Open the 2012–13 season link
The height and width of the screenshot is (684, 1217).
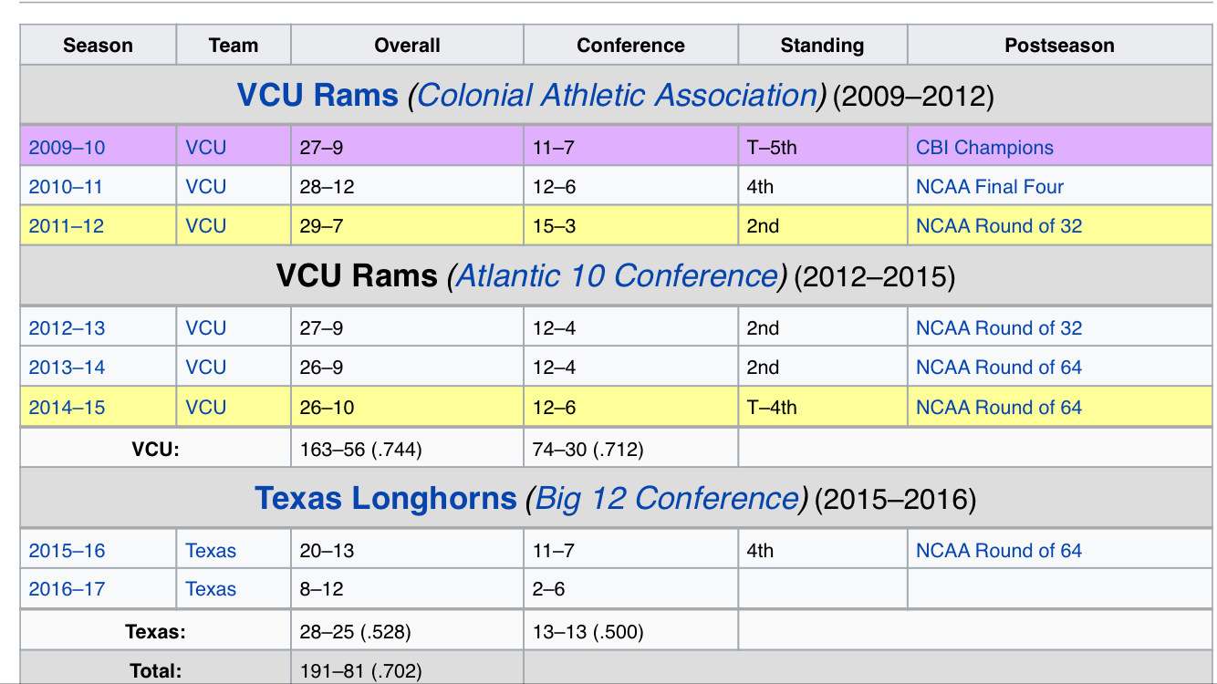[67, 328]
